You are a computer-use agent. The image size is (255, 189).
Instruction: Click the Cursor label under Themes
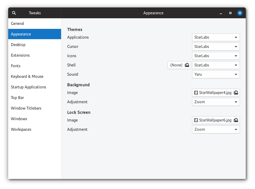coord(73,47)
